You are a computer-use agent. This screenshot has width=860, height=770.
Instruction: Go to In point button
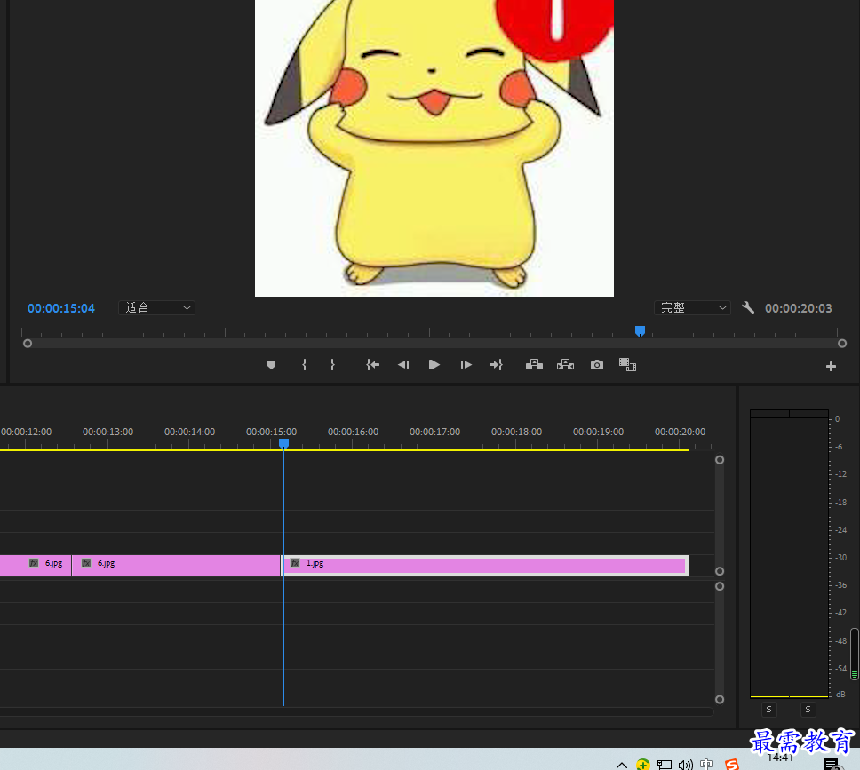click(x=373, y=365)
